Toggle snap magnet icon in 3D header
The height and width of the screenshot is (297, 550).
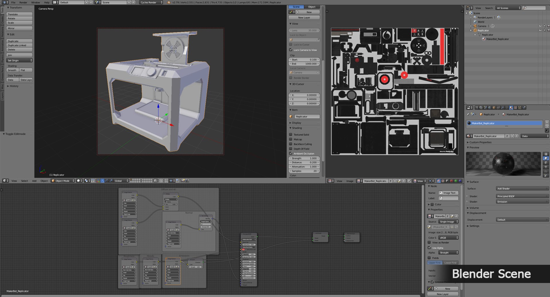point(166,181)
